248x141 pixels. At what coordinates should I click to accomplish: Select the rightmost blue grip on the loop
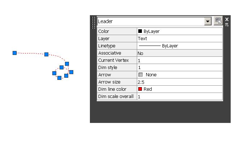tap(71, 72)
